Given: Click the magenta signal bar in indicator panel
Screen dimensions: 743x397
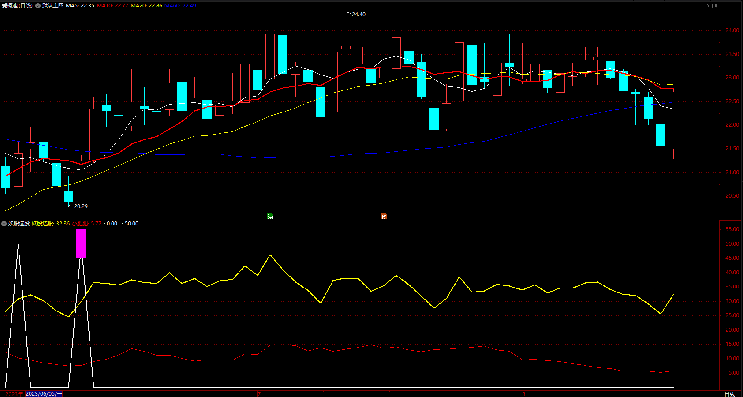Looking at the screenshot, I should [81, 244].
